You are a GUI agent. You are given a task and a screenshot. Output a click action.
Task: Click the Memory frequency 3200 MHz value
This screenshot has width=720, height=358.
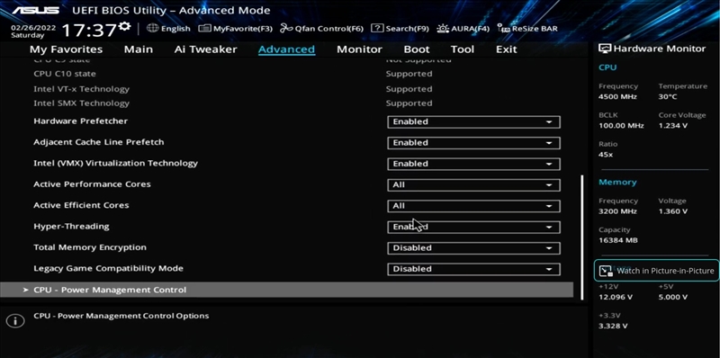coord(617,211)
